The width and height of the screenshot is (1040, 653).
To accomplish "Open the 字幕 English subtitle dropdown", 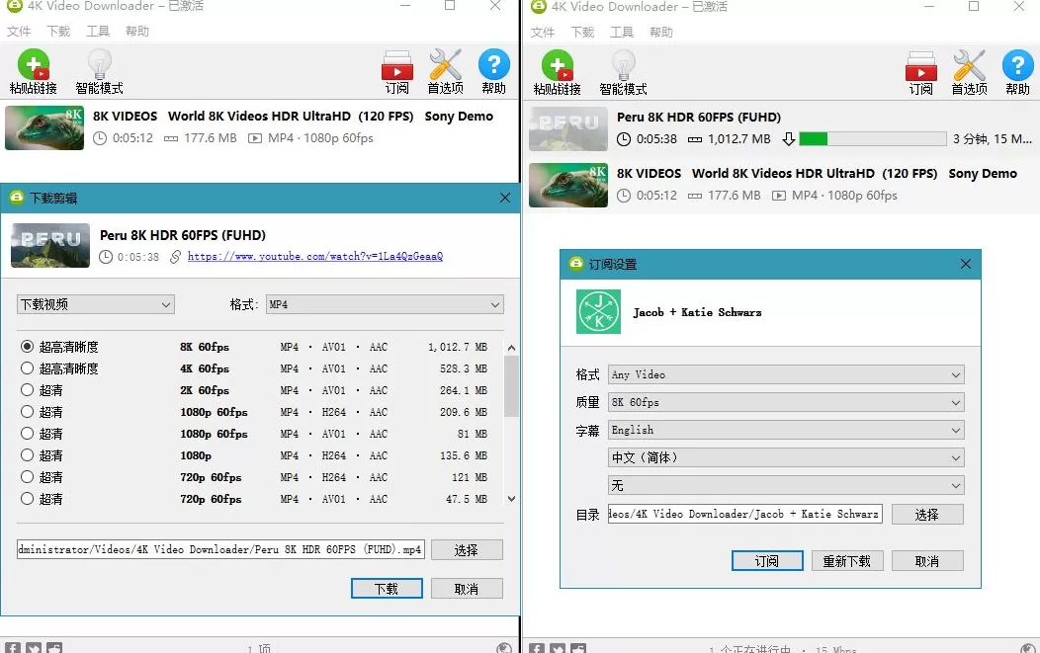I will [786, 430].
